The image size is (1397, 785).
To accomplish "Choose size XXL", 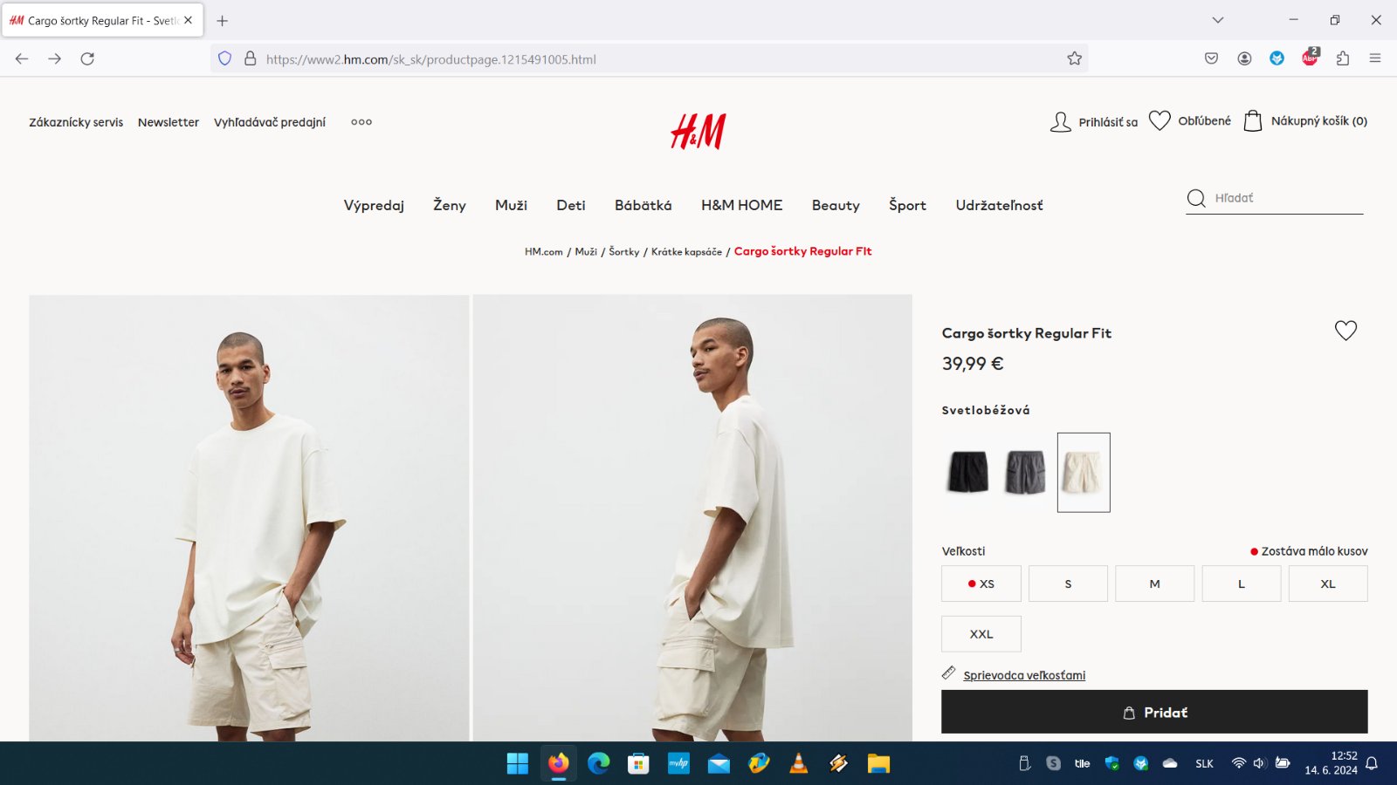I will coord(981,634).
